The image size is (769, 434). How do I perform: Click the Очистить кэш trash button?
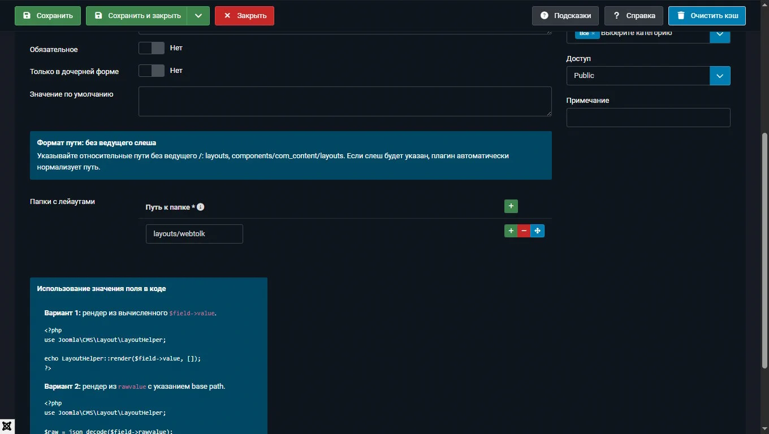click(x=707, y=16)
